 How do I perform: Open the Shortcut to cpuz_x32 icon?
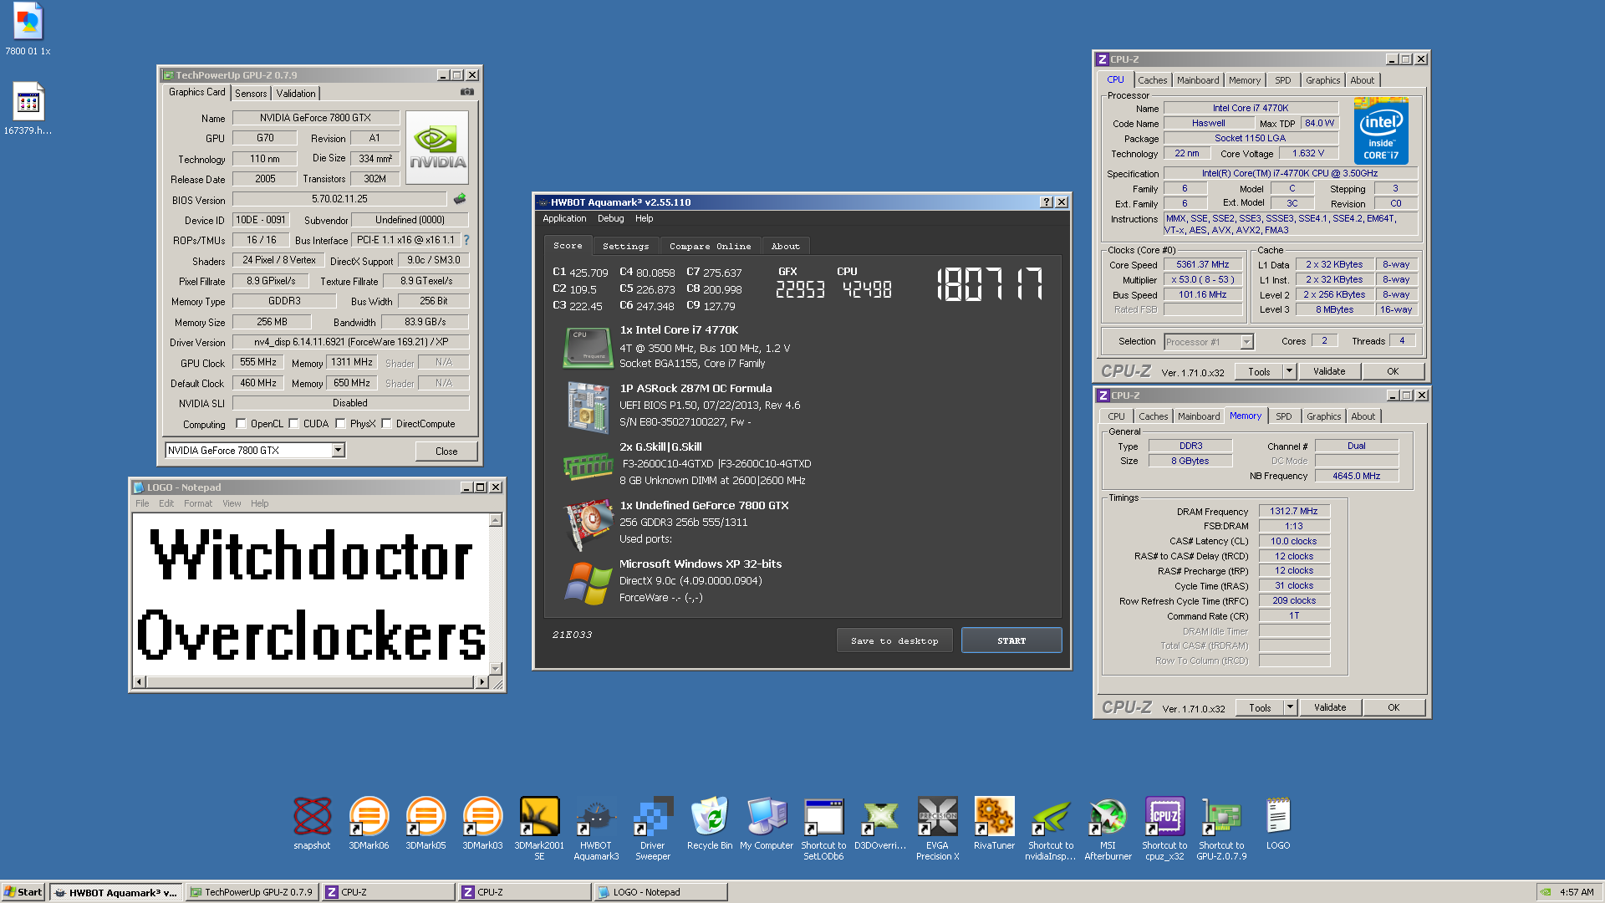tap(1164, 828)
